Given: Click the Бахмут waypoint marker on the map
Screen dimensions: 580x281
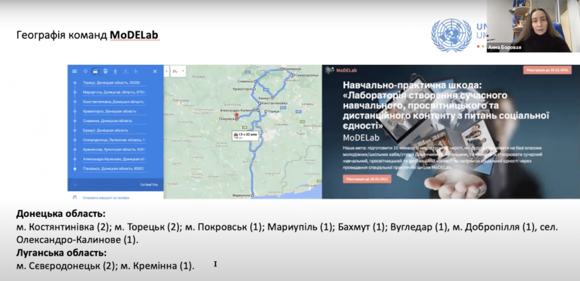Looking at the screenshot, I should pyautogui.click(x=272, y=98).
